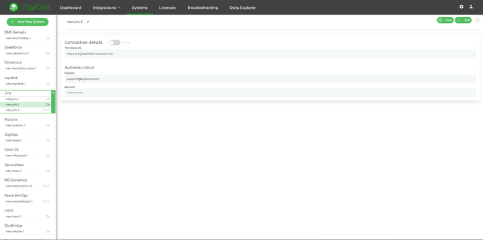Click the ivanti group heading

[x=9, y=210]
